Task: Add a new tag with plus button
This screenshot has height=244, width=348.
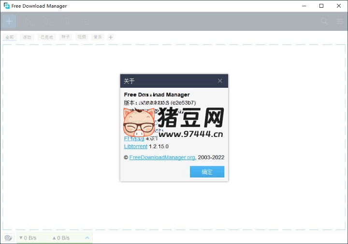Action: (111, 37)
